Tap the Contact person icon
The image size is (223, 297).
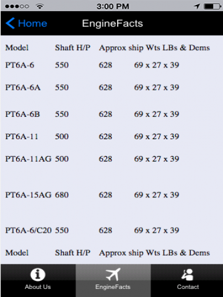[187, 275]
